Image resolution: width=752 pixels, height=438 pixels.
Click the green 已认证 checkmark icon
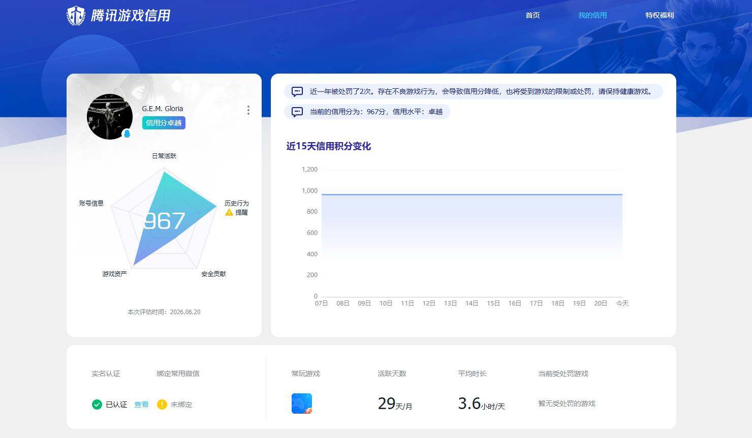pos(97,405)
